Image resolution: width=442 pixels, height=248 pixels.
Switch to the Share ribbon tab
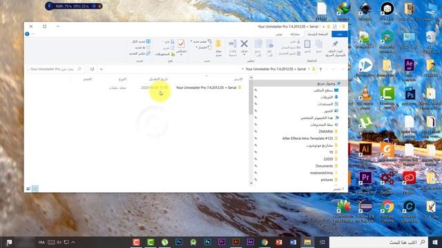click(x=295, y=34)
